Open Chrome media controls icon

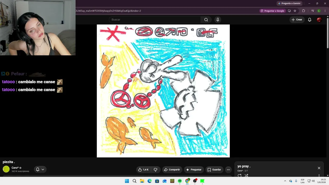313,11
